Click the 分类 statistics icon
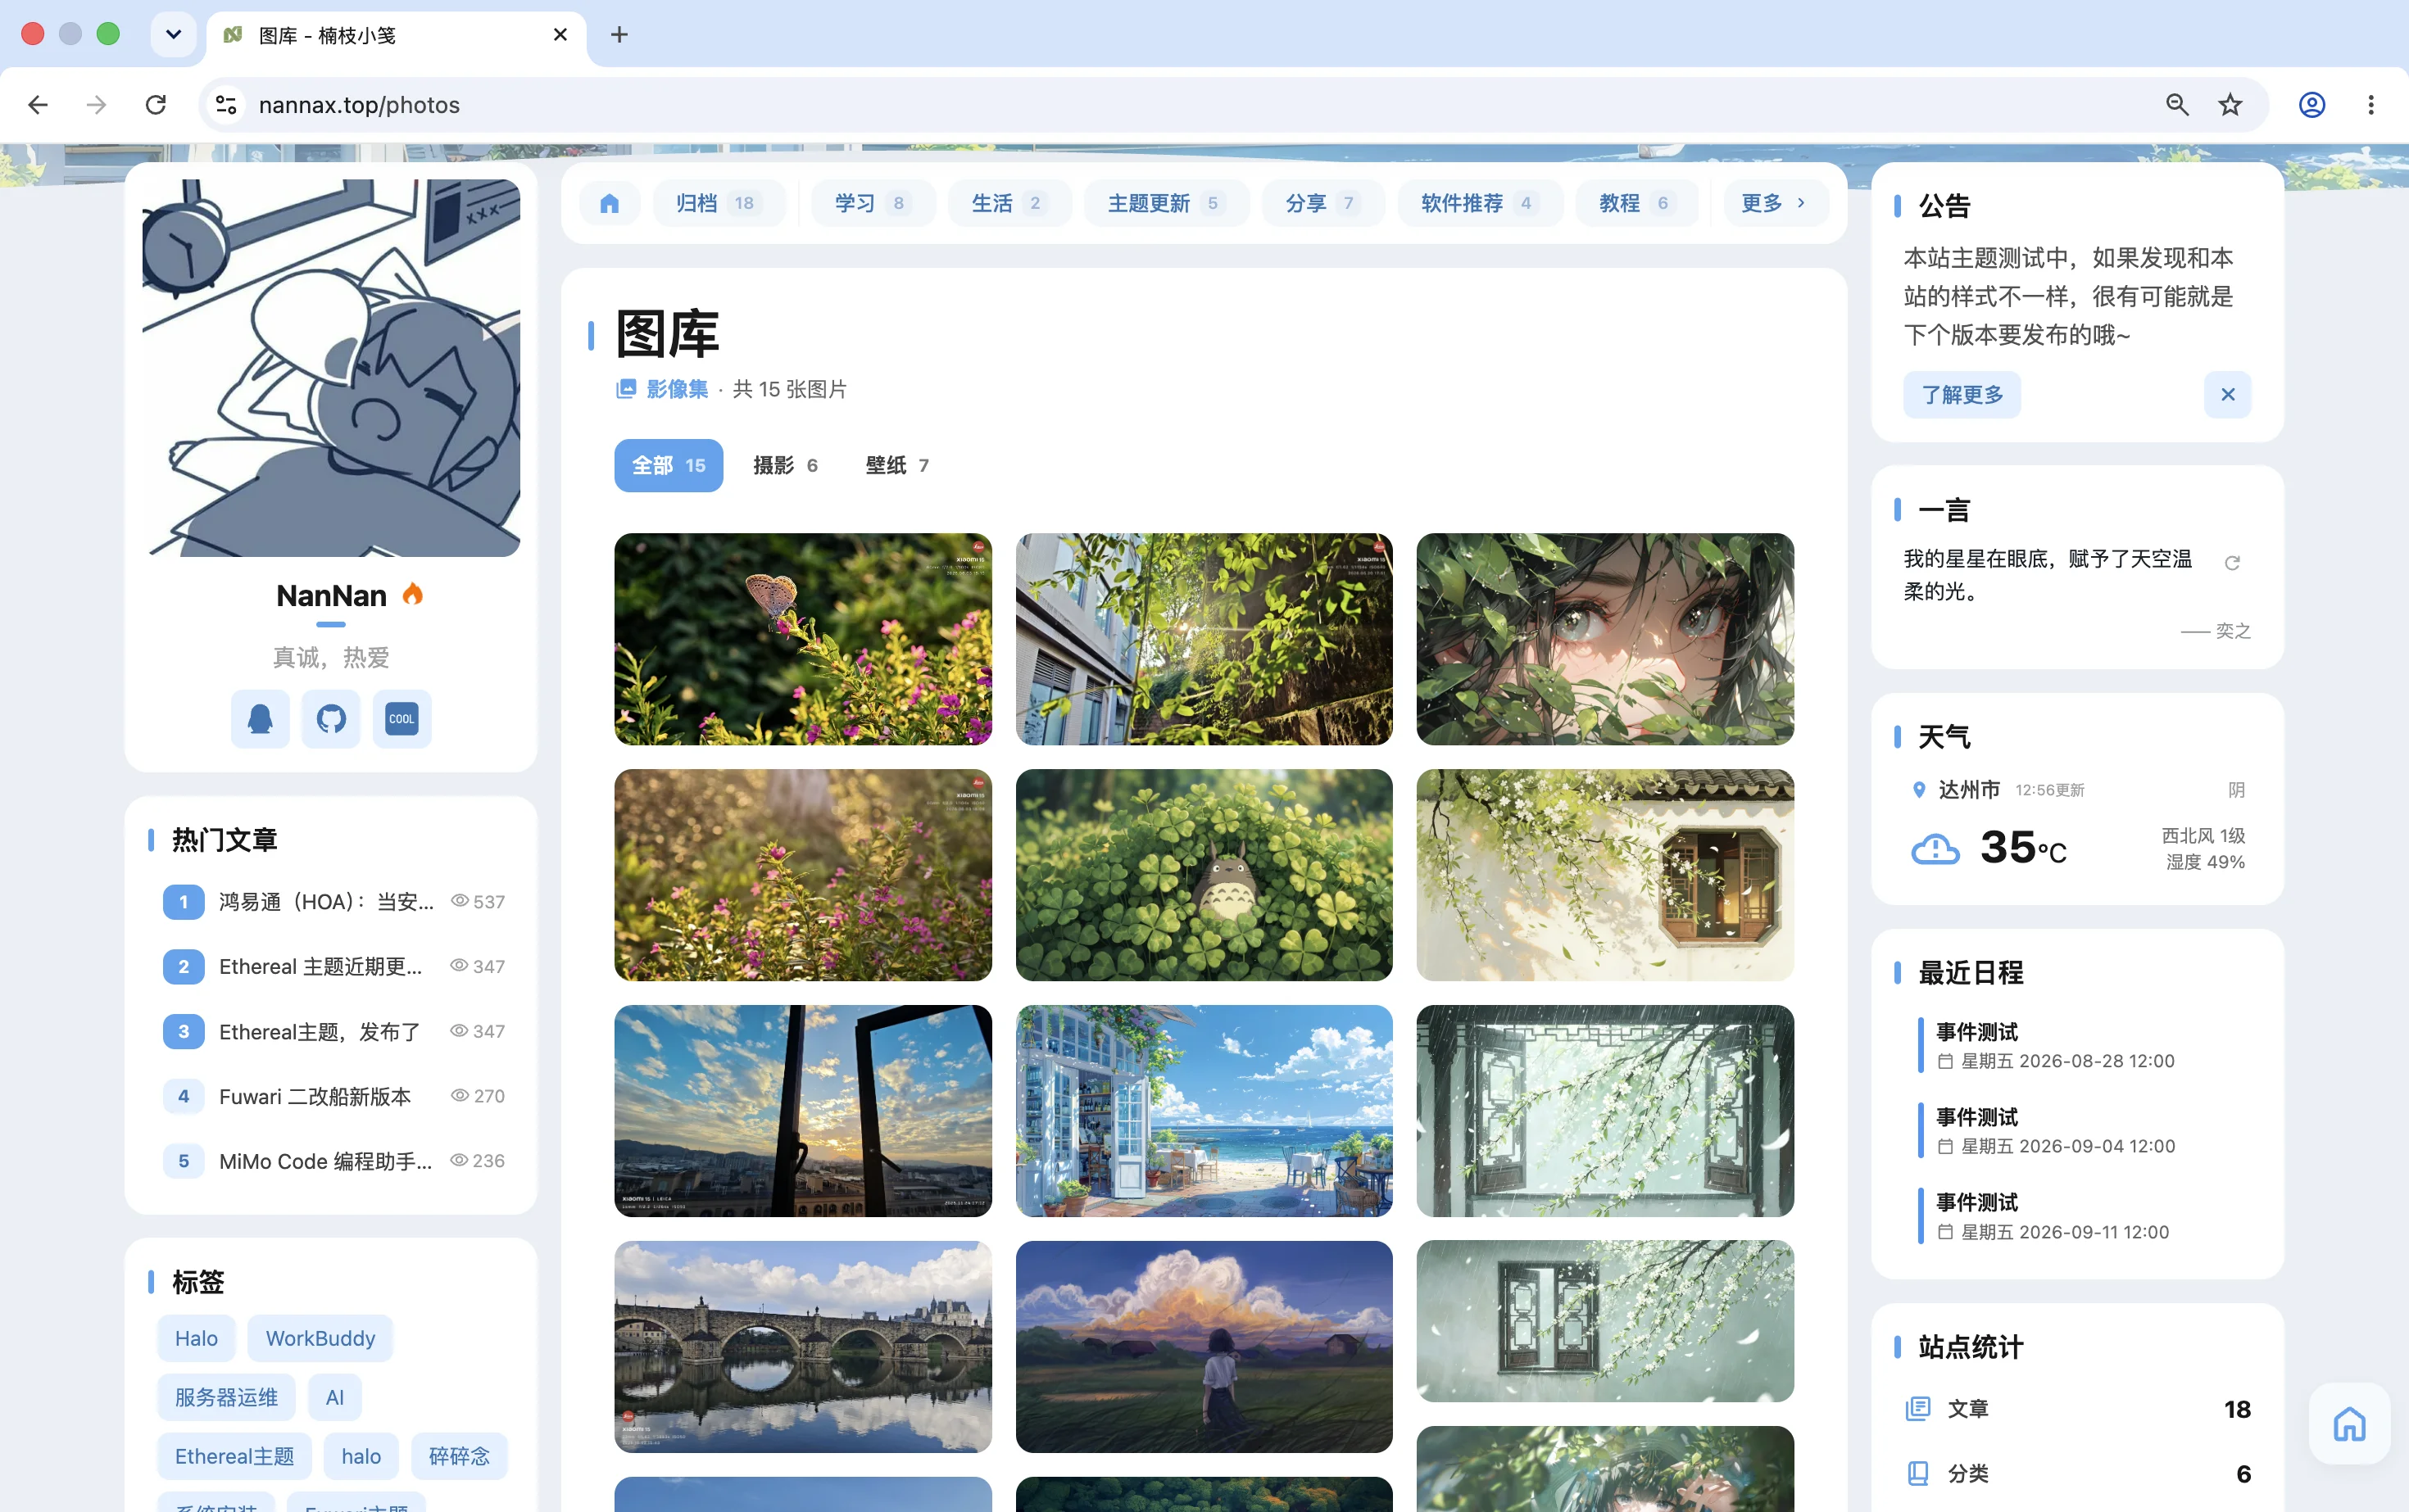The image size is (2409, 1512). click(1918, 1474)
